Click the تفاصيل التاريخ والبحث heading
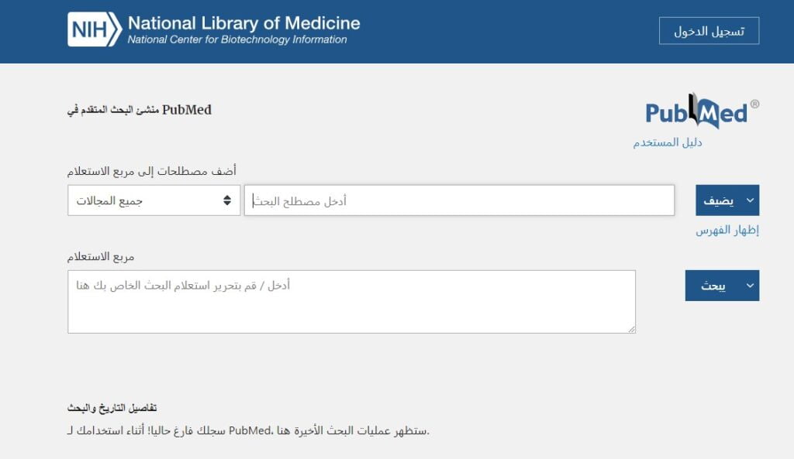794x459 pixels. click(112, 408)
